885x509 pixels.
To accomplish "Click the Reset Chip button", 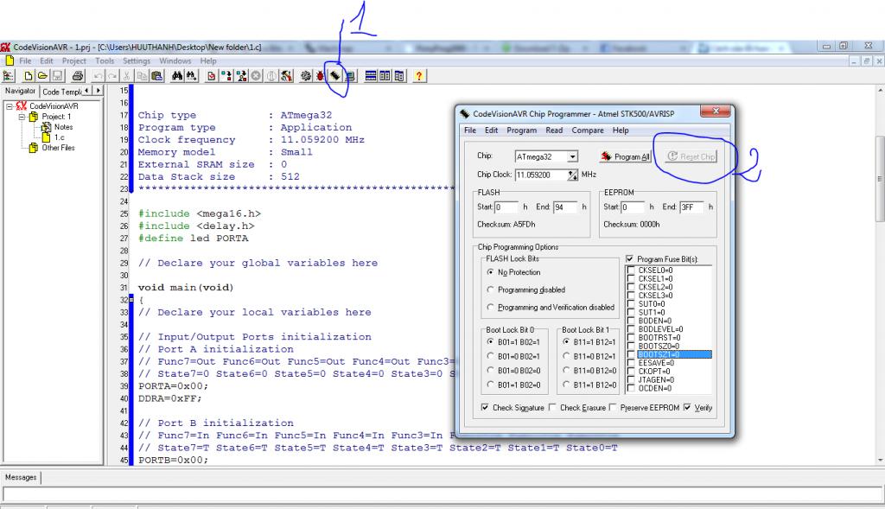I will tap(691, 156).
